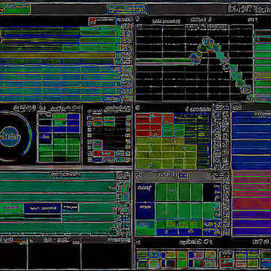
Task: Select the red-outlined box above the horizontal bar chart
Action: pyautogui.click(x=102, y=21)
